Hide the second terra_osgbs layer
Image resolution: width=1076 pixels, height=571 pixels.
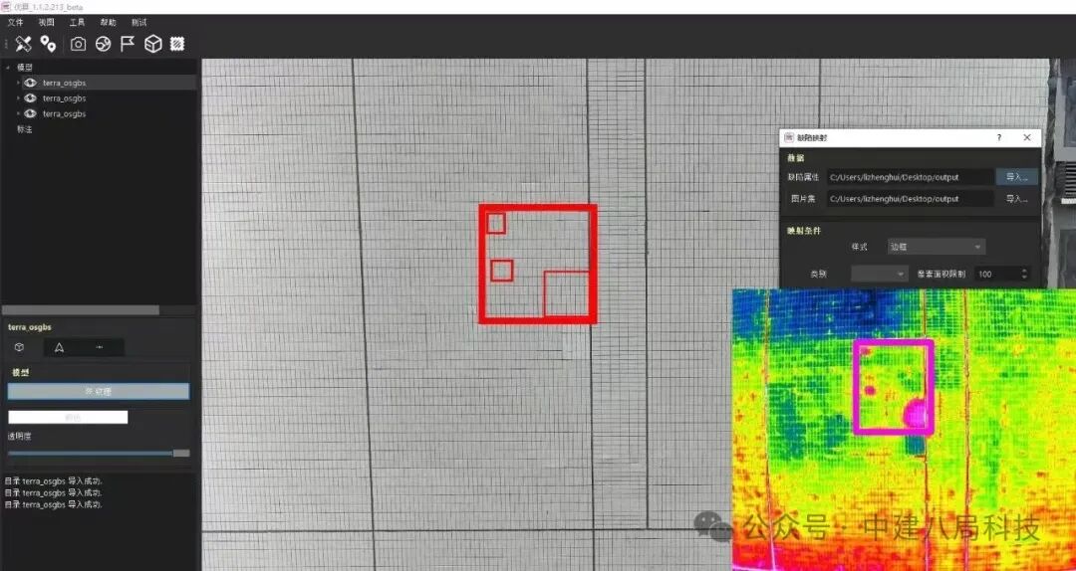(x=30, y=98)
